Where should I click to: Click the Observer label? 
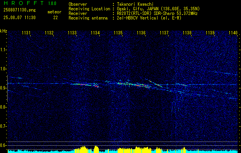click(x=78, y=4)
